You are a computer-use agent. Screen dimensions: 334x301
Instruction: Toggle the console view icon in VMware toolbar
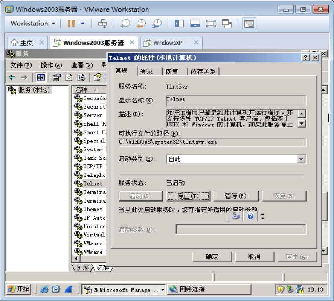[249, 24]
